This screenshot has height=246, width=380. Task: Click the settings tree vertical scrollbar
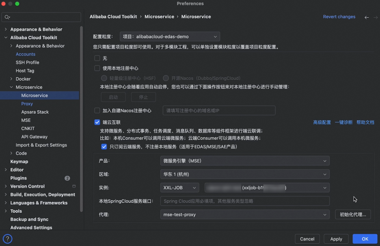coord(82,119)
